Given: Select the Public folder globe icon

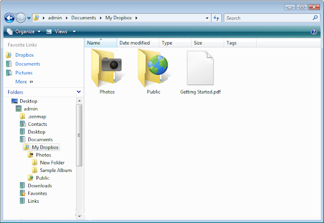Looking at the screenshot, I should (153, 68).
